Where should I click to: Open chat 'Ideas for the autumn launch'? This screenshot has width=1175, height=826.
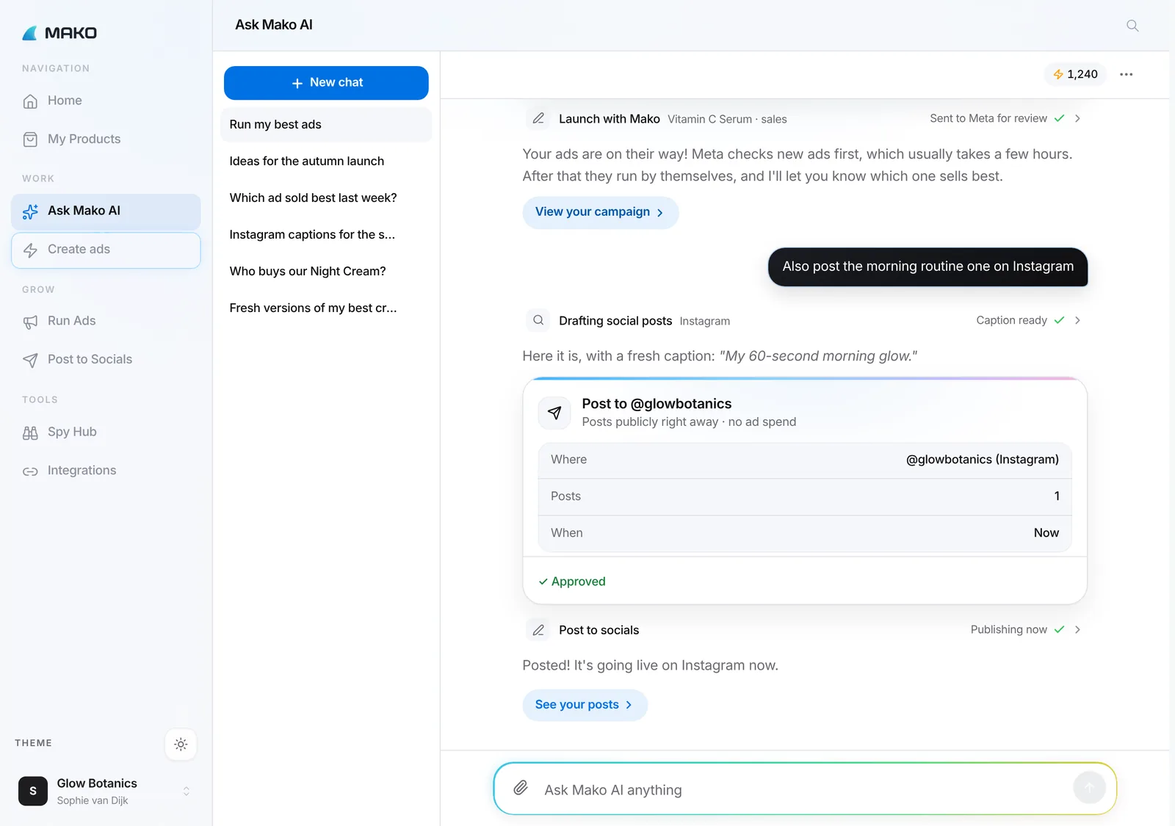click(x=326, y=162)
